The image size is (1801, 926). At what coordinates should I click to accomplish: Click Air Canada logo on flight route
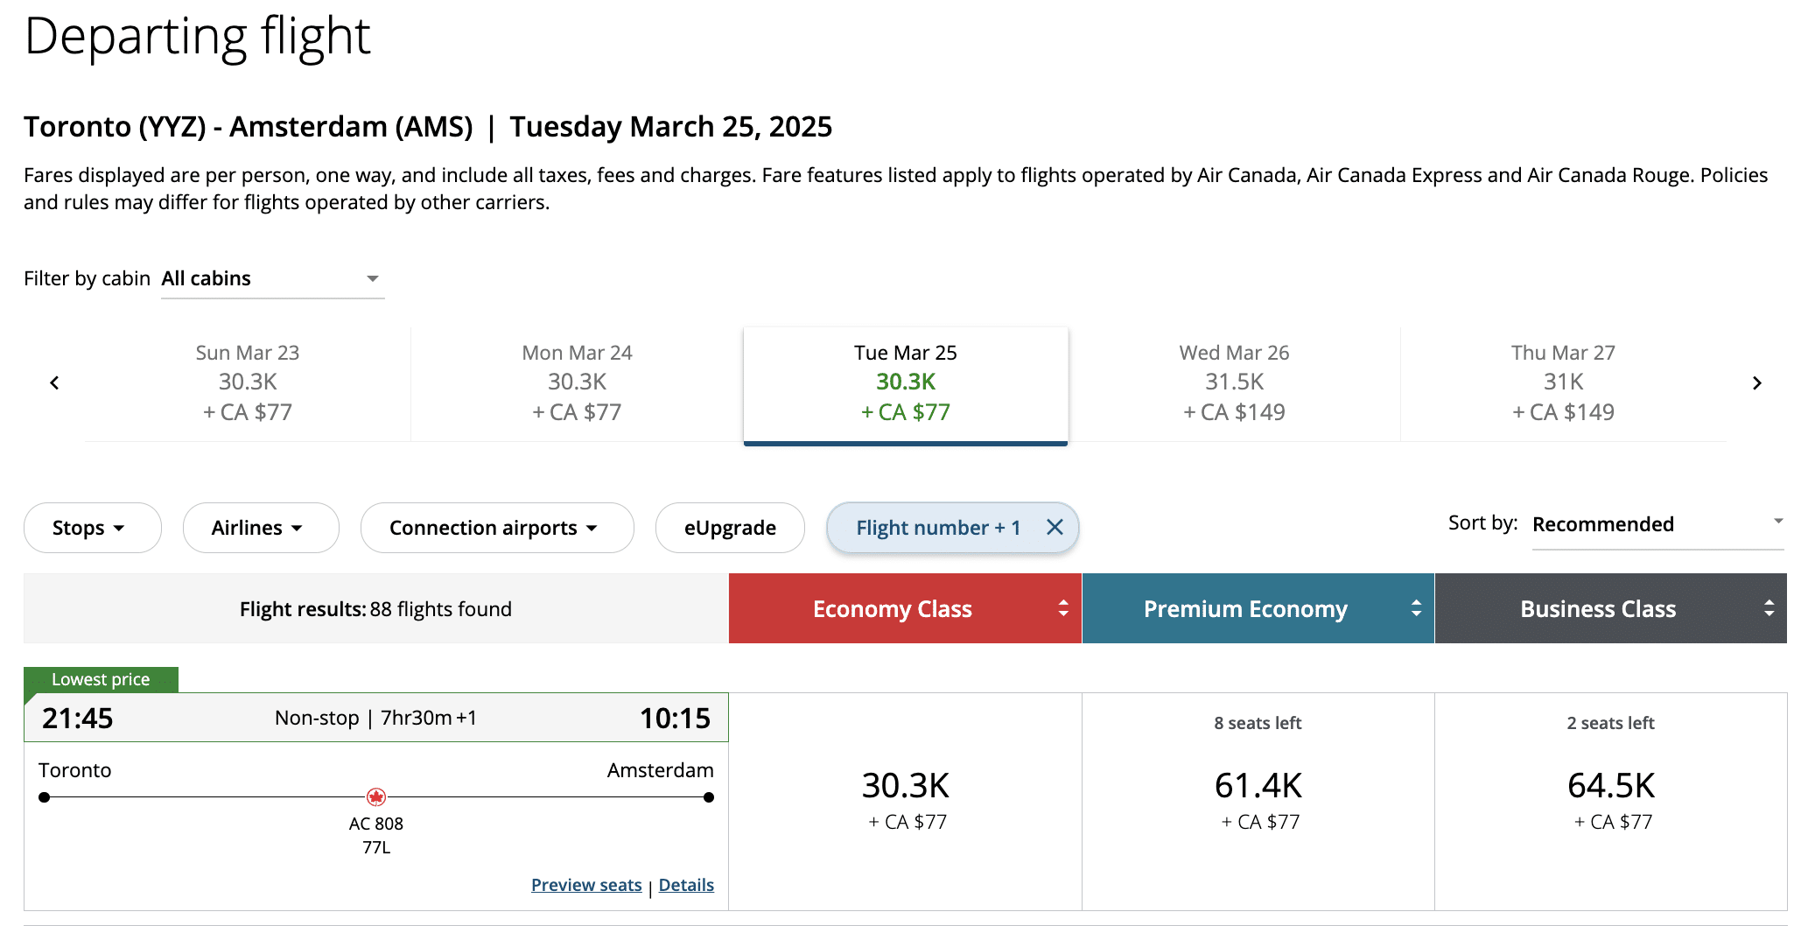(x=376, y=796)
